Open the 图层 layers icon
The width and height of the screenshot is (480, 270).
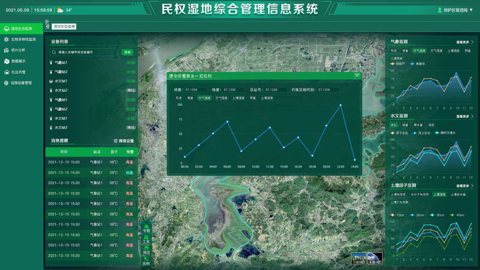tap(146, 248)
